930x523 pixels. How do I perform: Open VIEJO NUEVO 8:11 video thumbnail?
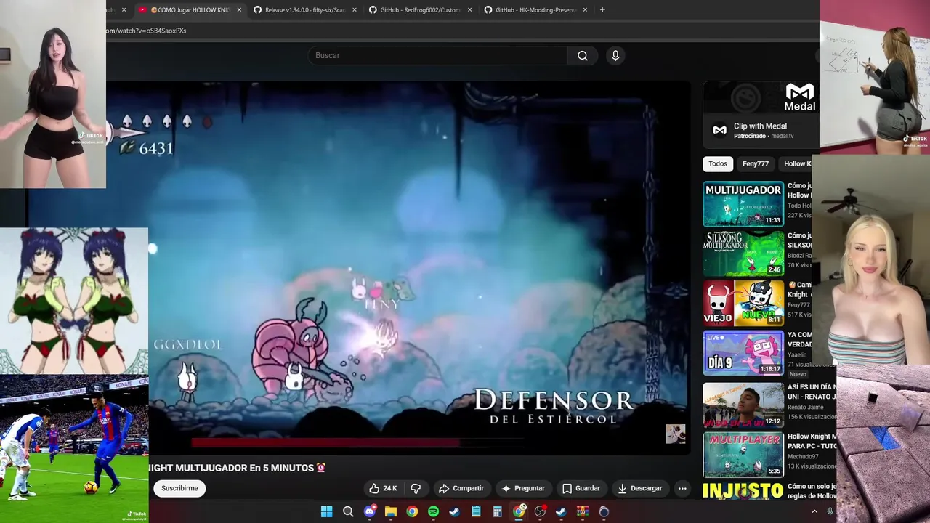click(x=743, y=304)
